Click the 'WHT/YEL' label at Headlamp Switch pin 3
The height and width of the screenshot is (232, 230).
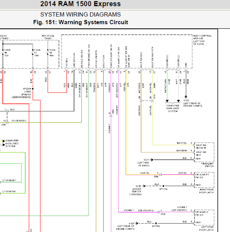182,143
